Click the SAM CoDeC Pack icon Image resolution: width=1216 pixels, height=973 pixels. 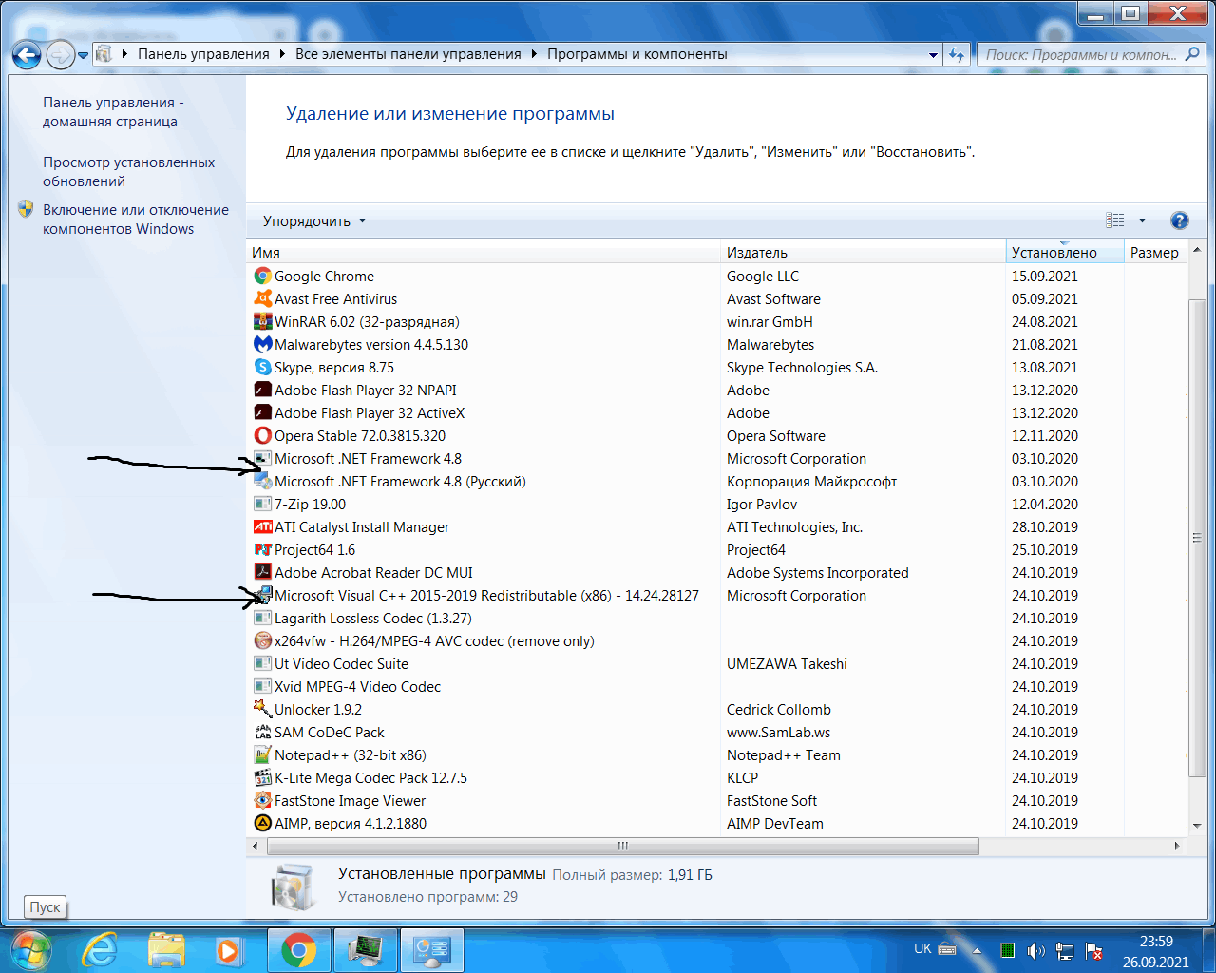tap(263, 732)
